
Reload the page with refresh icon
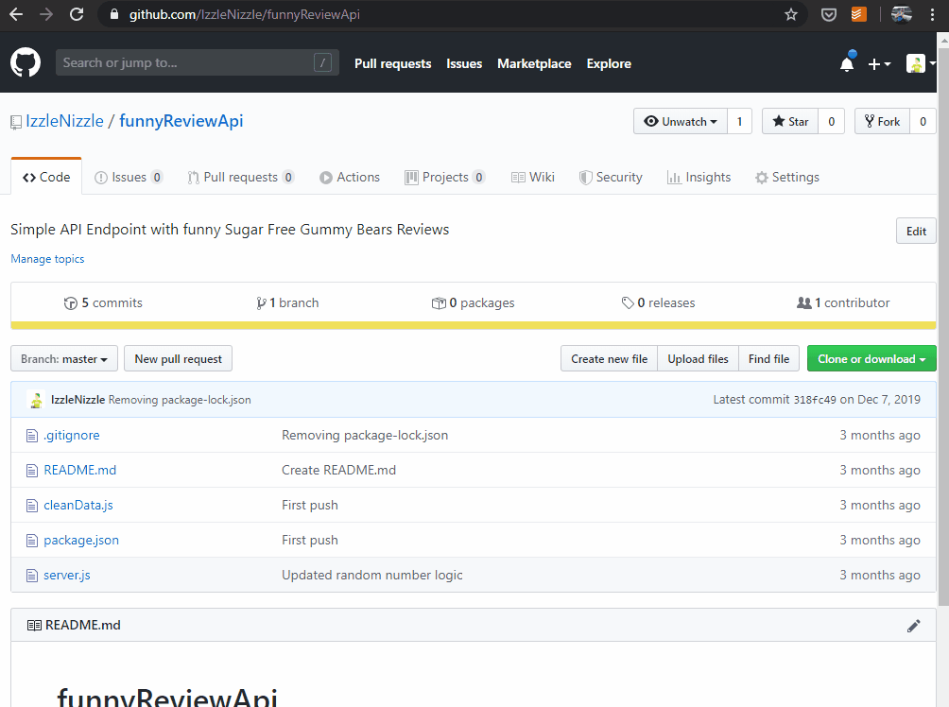click(77, 14)
